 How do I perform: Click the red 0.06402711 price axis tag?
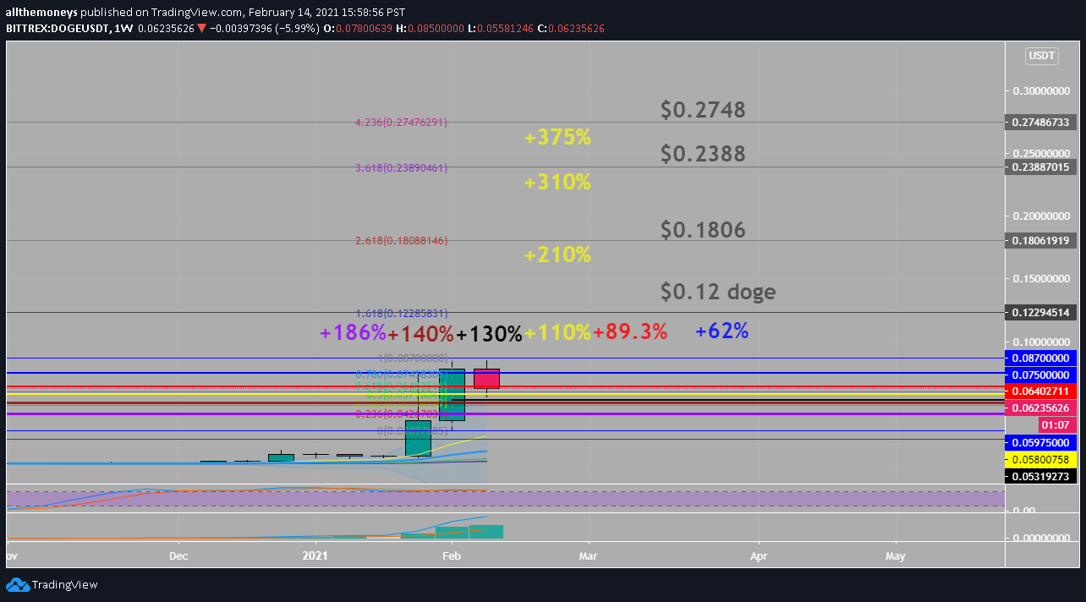pos(1040,391)
